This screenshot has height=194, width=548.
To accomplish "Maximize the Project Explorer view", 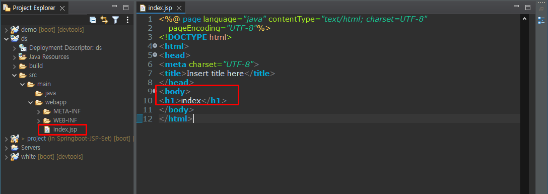I will pos(126,8).
